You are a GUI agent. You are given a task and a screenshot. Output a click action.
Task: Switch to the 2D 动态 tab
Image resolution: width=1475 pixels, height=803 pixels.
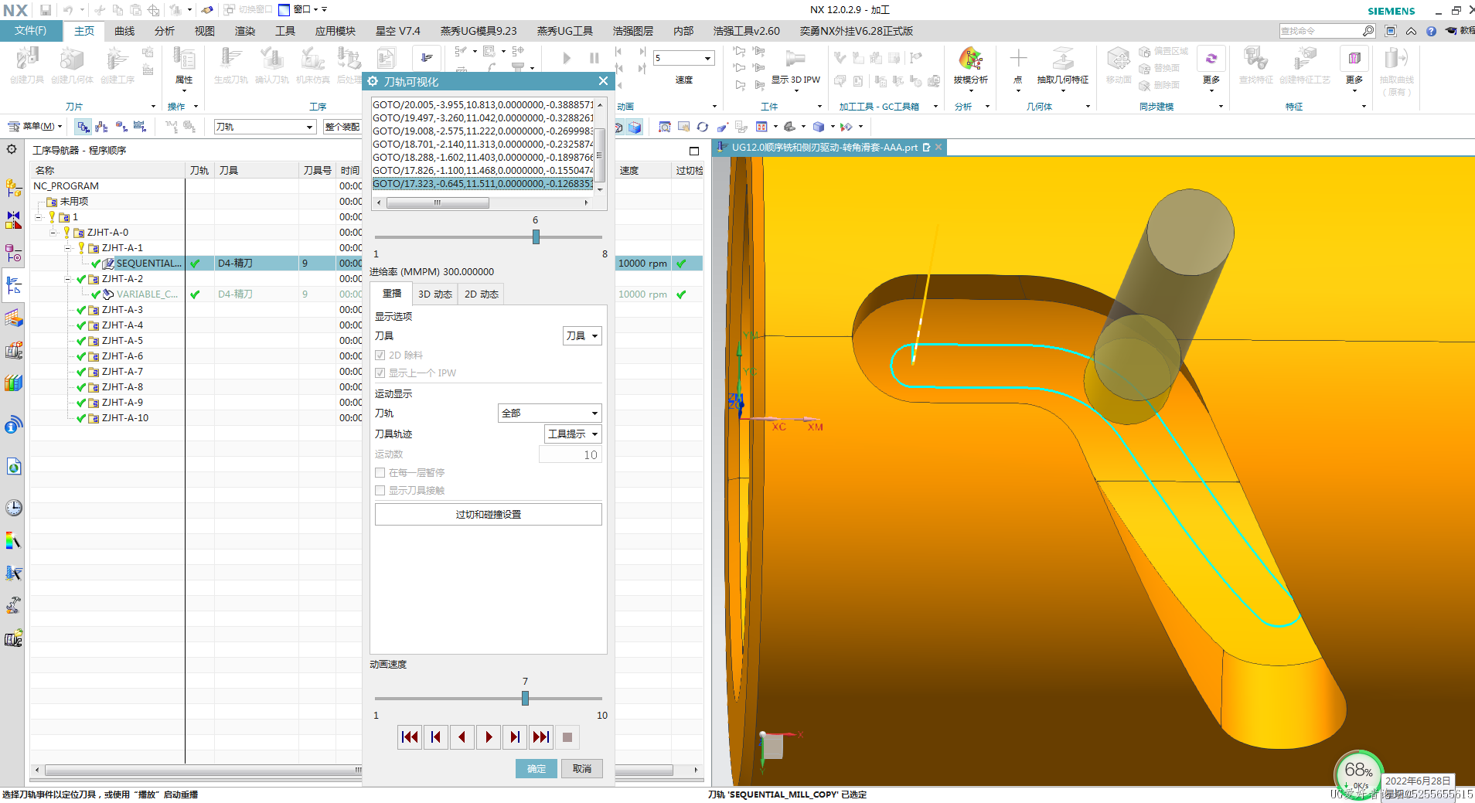tap(481, 294)
